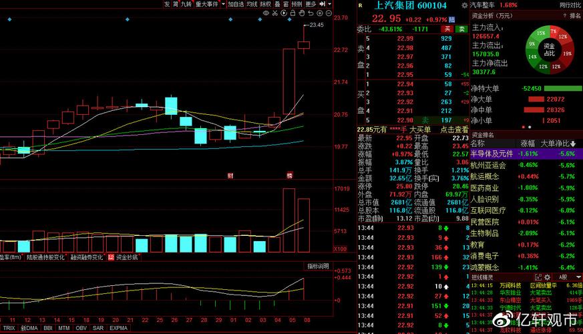Viewport: 583px width, 334px height.
Task: Toggle 均线 moving averages
Action: 252,4
